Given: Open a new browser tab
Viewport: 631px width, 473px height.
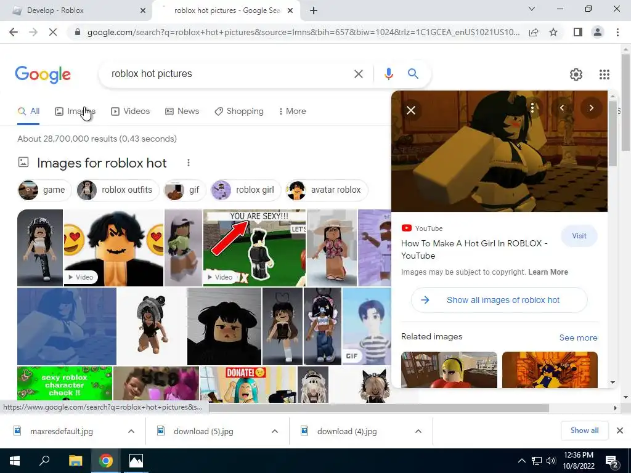Looking at the screenshot, I should click(314, 10).
